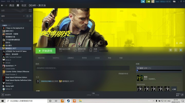The image size is (185, 103).
Task: Toggle show ready-to-play games icon
Action: tap(31, 16)
